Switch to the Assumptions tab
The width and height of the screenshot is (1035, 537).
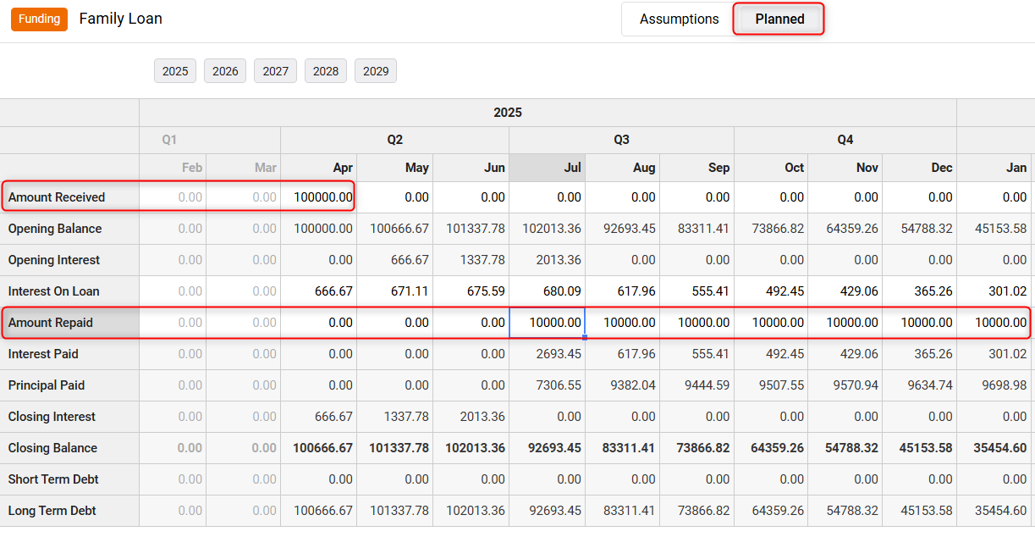679,19
